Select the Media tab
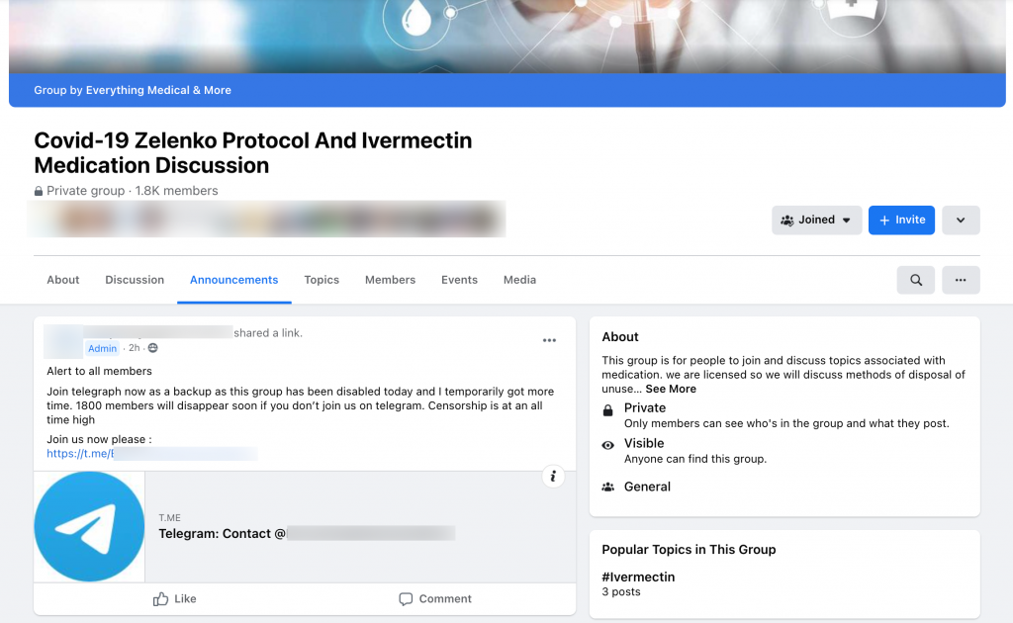Screen dimensions: 1013x623 pos(519,280)
